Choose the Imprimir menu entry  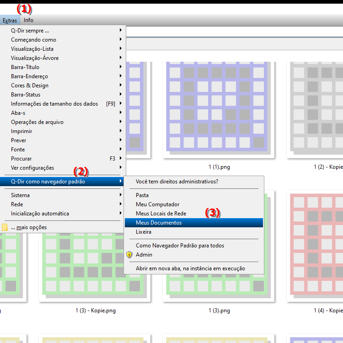63,131
